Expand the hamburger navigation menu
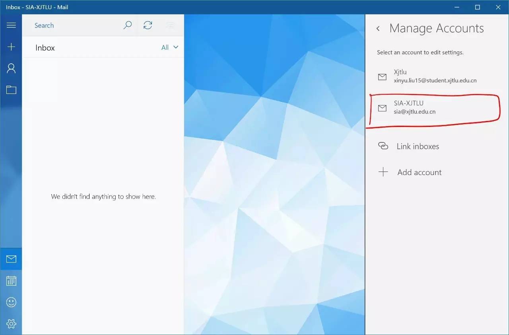The image size is (509, 335). click(11, 25)
